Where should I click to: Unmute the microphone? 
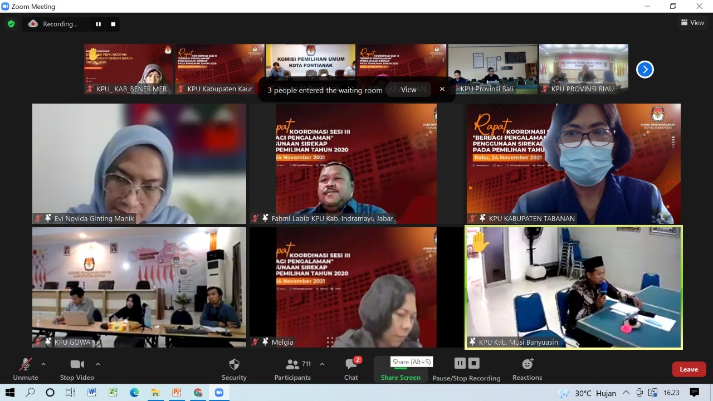click(26, 369)
